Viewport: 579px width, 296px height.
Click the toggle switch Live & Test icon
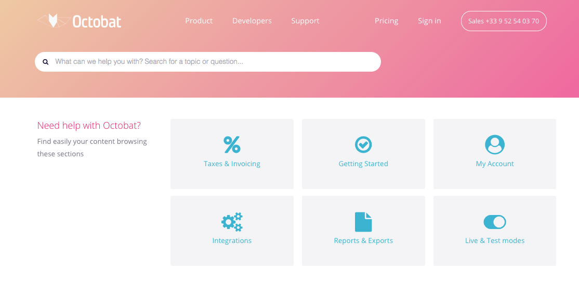pos(495,222)
